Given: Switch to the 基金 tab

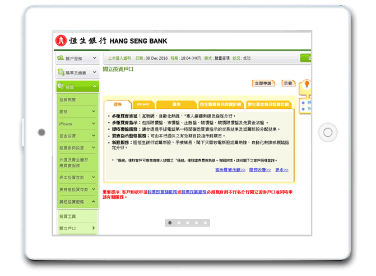Looking at the screenshot, I should click(176, 104).
